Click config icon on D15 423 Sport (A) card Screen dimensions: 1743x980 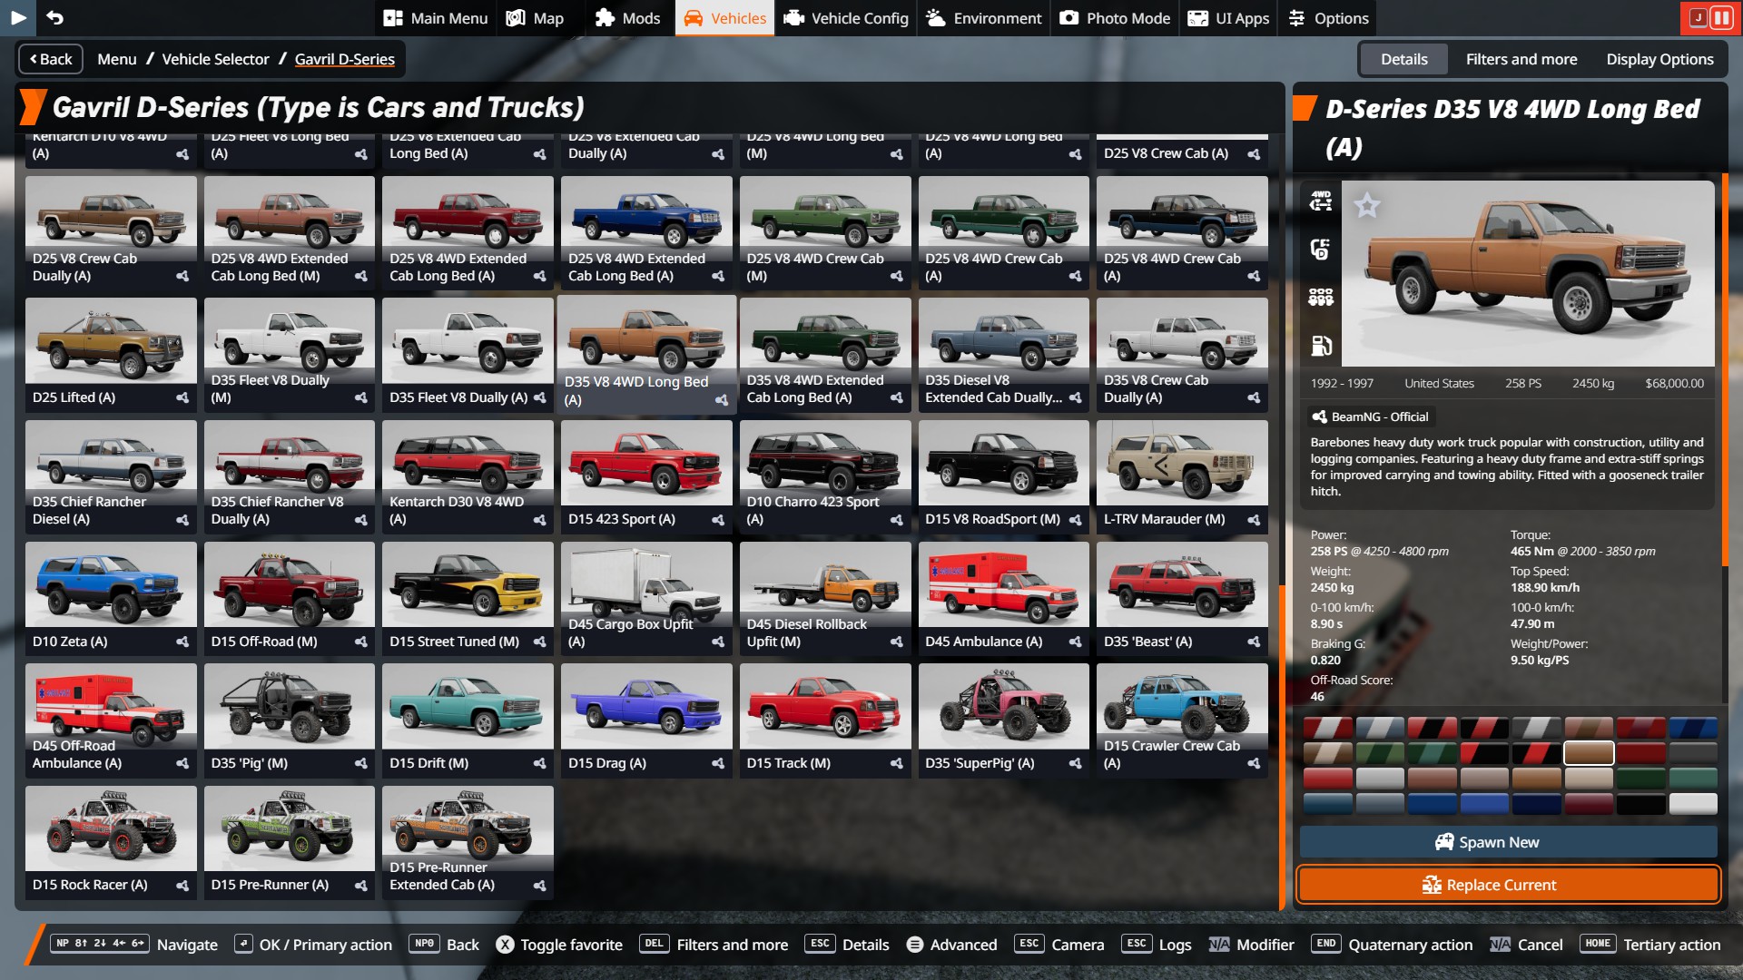coord(718,520)
